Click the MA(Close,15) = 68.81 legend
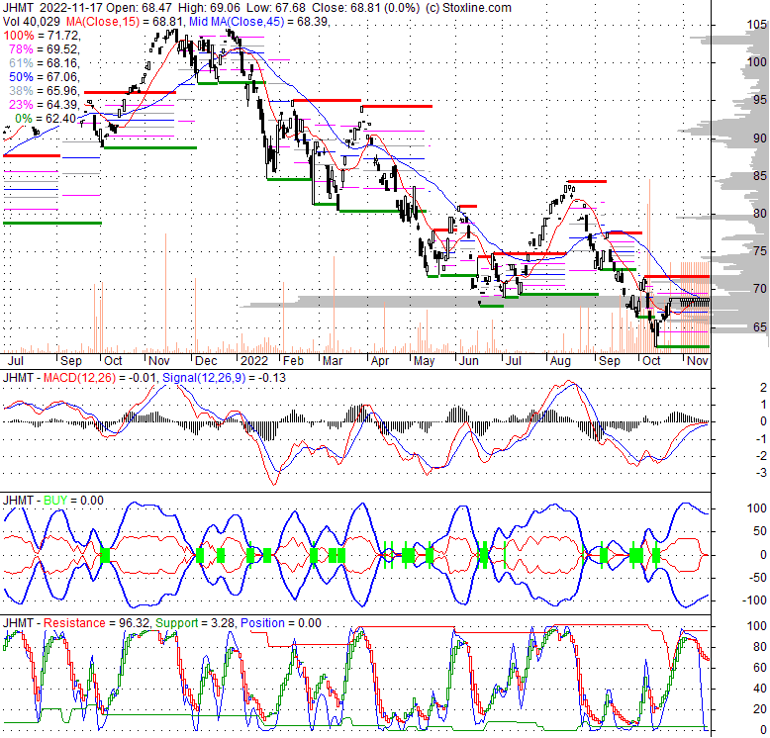The width and height of the screenshot is (770, 738). 126,22
